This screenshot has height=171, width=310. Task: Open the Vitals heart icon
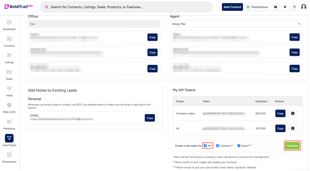[9, 89]
